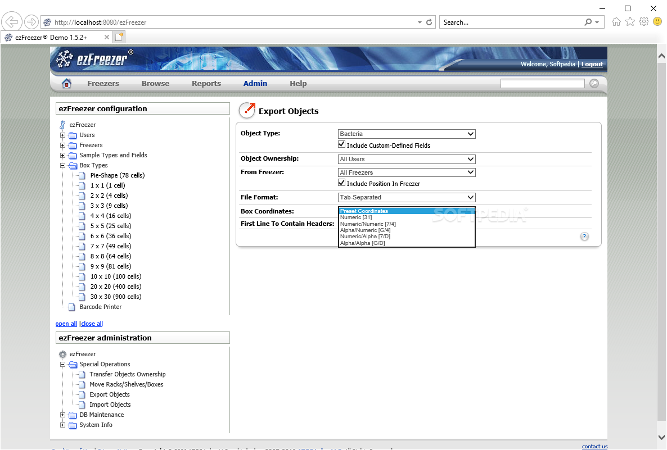This screenshot has width=667, height=450.
Task: Open Export Objects in administration tree
Action: click(110, 395)
